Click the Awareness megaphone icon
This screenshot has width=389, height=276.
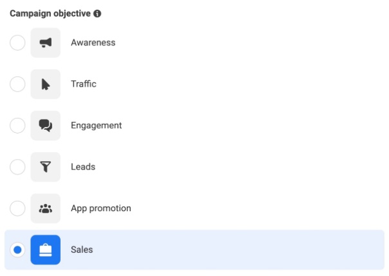point(45,43)
